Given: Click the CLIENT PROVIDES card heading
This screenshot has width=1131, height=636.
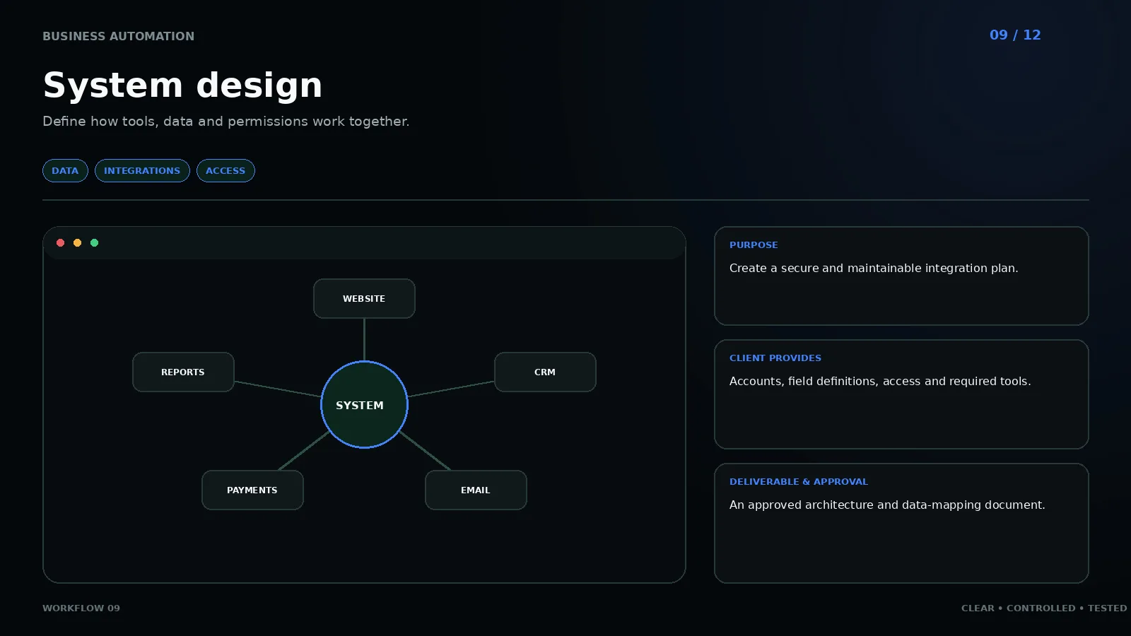Looking at the screenshot, I should coord(775,358).
